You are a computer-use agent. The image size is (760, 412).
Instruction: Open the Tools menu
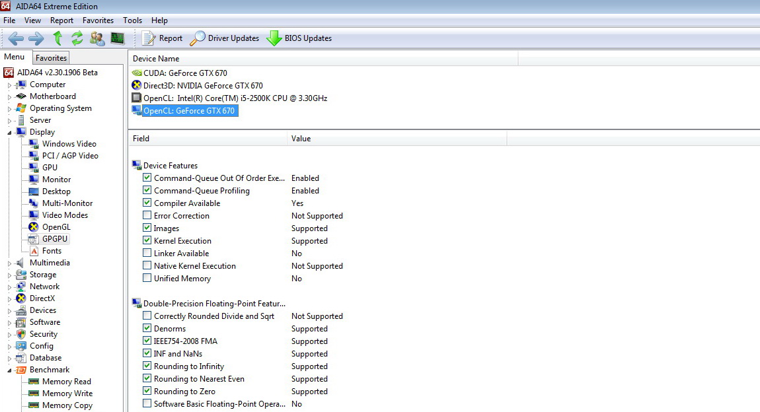click(x=132, y=20)
